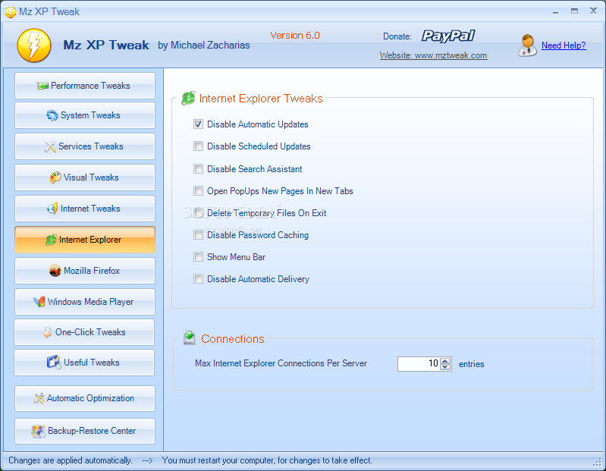Click the Useful Tweaks icon

(54, 363)
